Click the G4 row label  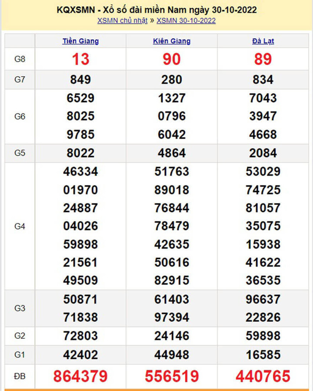(20, 226)
